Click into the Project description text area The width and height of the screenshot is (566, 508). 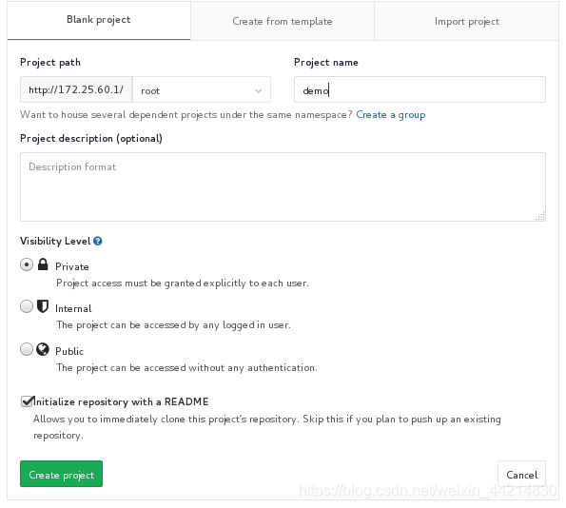[x=283, y=186]
